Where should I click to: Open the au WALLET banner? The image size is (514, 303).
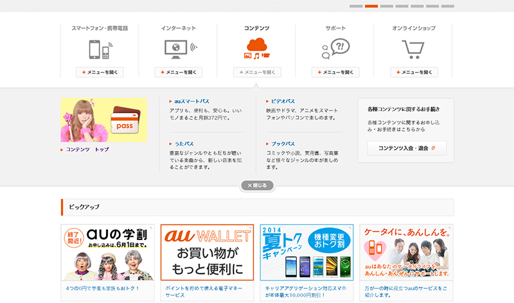click(207, 252)
